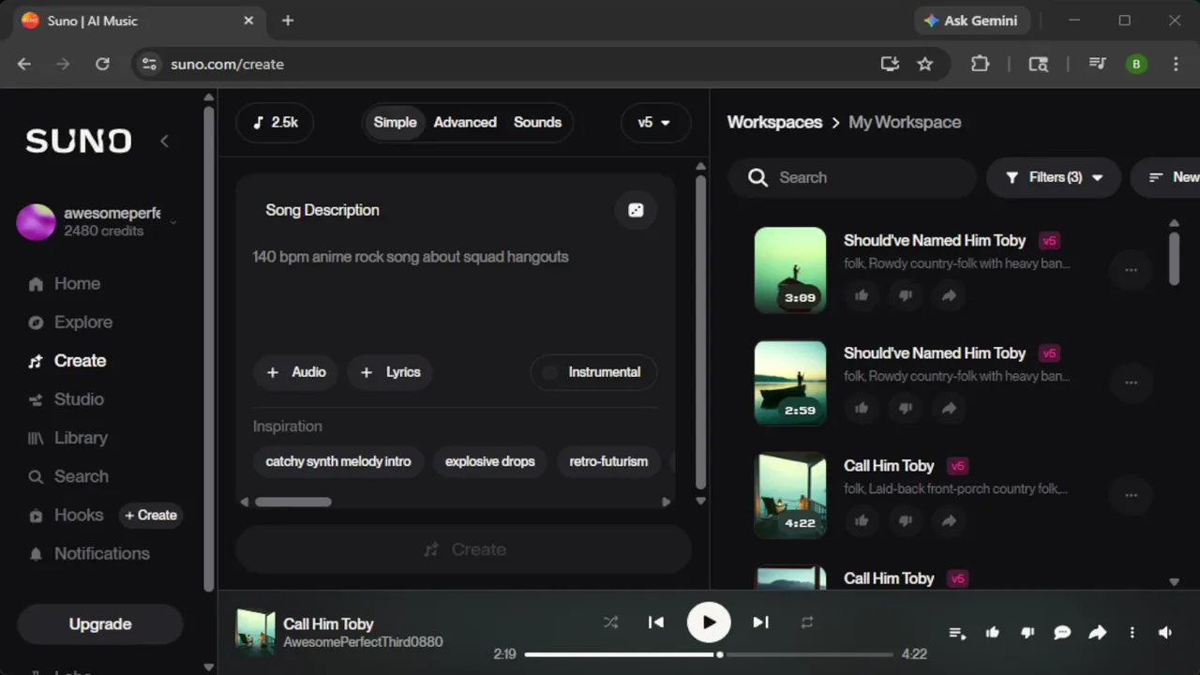This screenshot has width=1200, height=675.
Task: Open more options for the 3:09 song
Action: [x=1131, y=270]
